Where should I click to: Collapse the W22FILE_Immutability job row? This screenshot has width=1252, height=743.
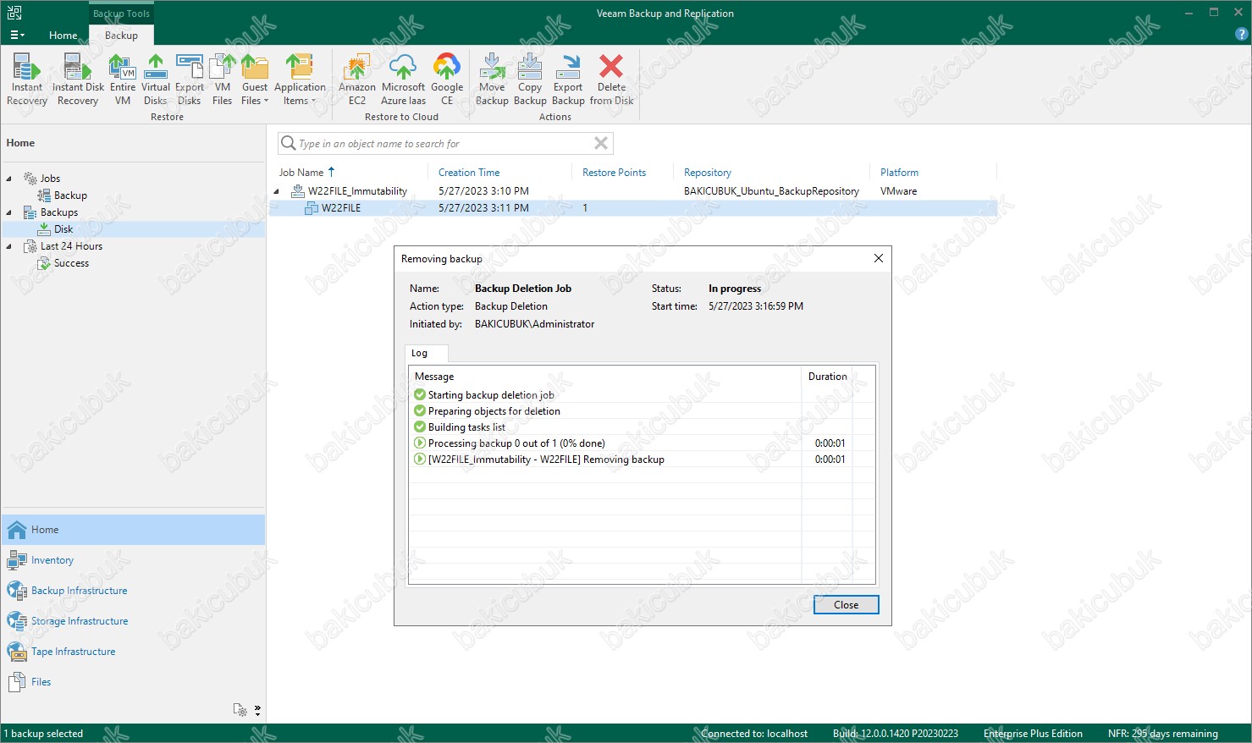tap(277, 192)
